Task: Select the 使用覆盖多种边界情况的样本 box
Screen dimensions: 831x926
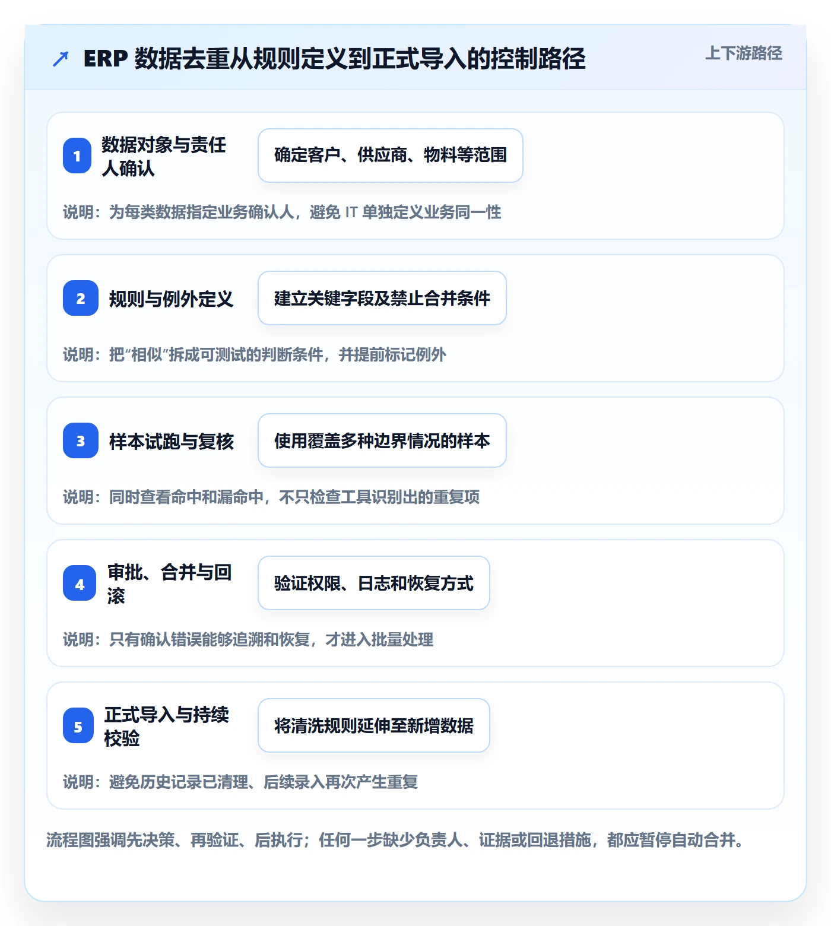Action: pyautogui.click(x=382, y=440)
